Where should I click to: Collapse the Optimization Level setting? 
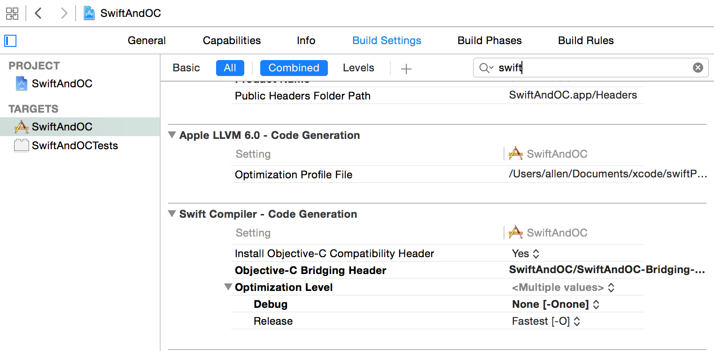pos(228,287)
